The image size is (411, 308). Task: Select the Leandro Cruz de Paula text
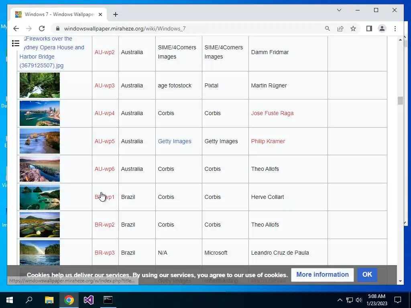pyautogui.click(x=280, y=253)
